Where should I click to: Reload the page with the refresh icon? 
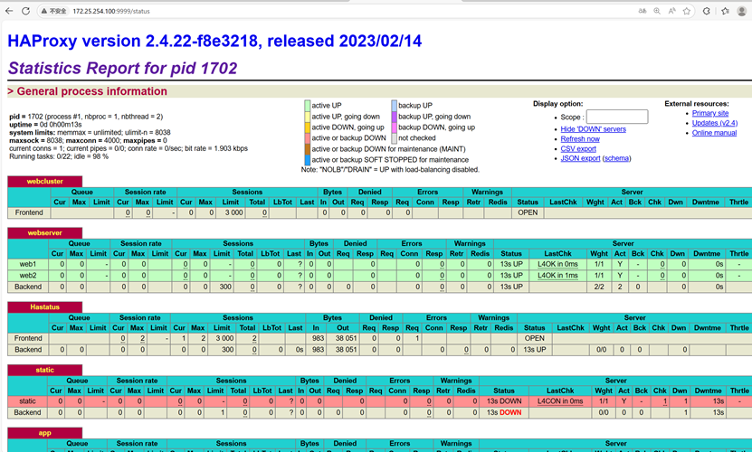pos(26,11)
